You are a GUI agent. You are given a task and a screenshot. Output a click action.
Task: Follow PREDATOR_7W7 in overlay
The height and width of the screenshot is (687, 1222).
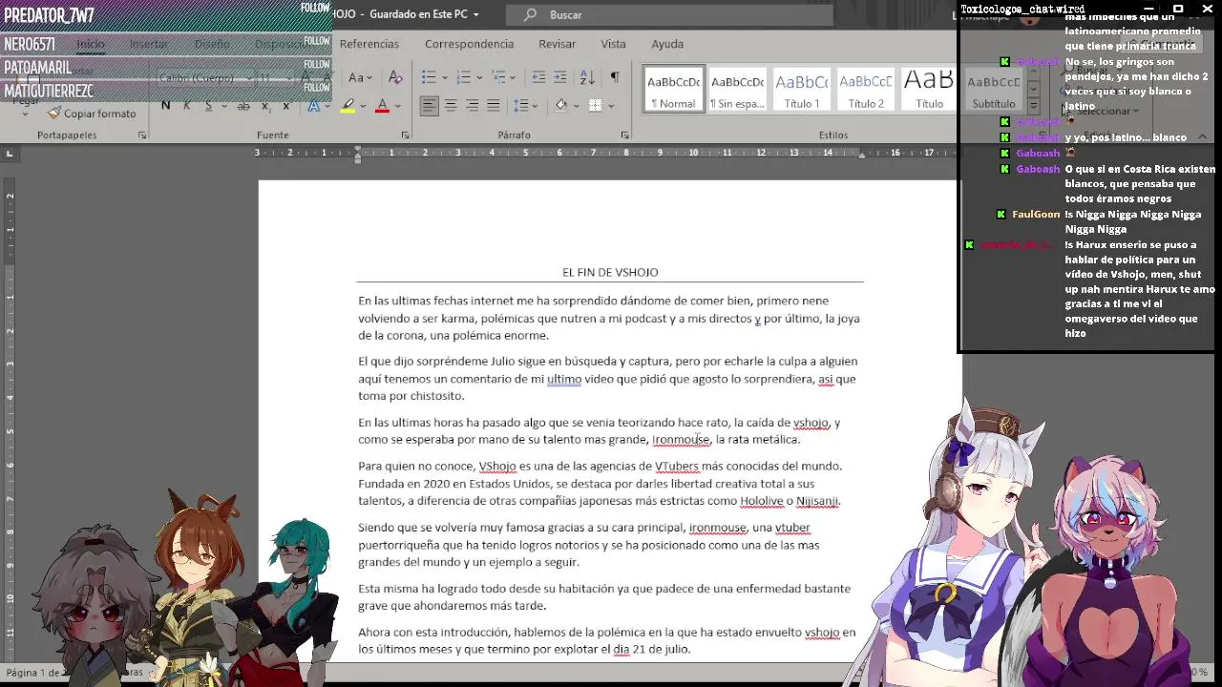(x=315, y=8)
